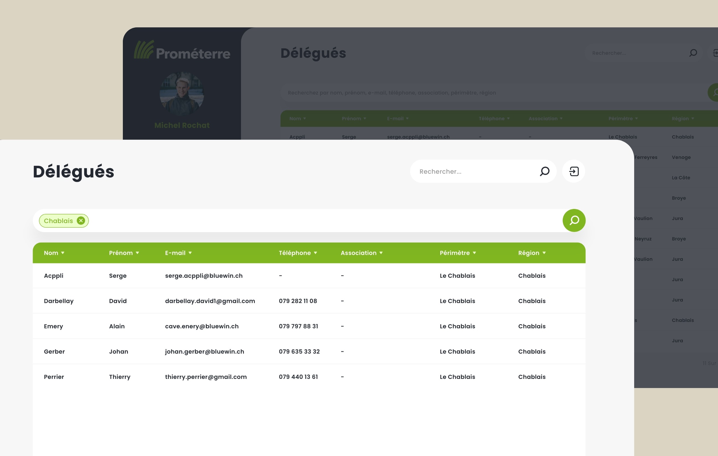
Task: Remove the Chablais filter tag
Action: (x=81, y=221)
